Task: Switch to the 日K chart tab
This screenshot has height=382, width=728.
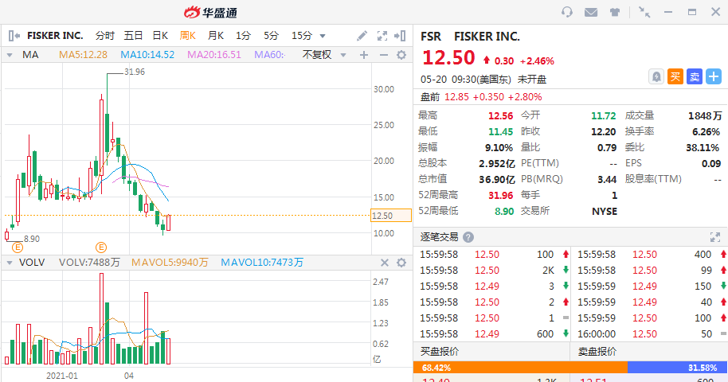Action: click(160, 36)
